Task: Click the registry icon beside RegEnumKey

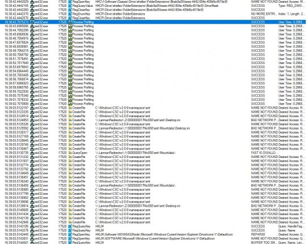Action: pos(70,14)
